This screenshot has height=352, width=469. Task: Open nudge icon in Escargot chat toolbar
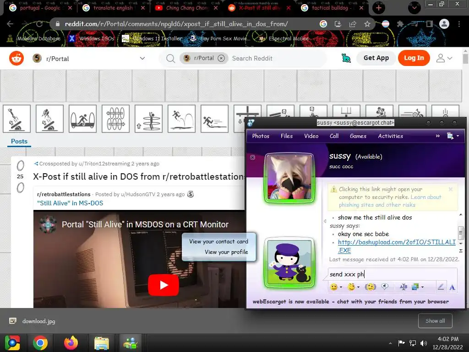(x=370, y=287)
